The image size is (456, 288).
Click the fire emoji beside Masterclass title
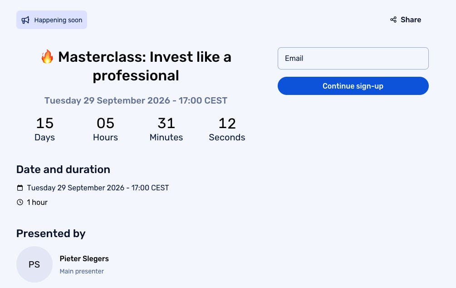point(47,56)
